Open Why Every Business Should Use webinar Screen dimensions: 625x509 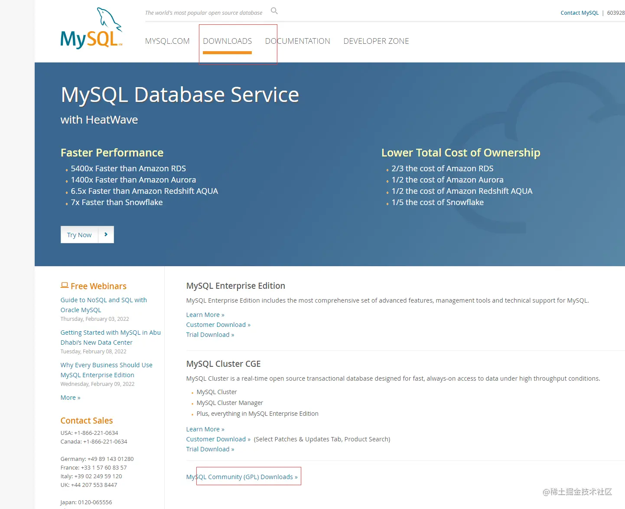(107, 370)
